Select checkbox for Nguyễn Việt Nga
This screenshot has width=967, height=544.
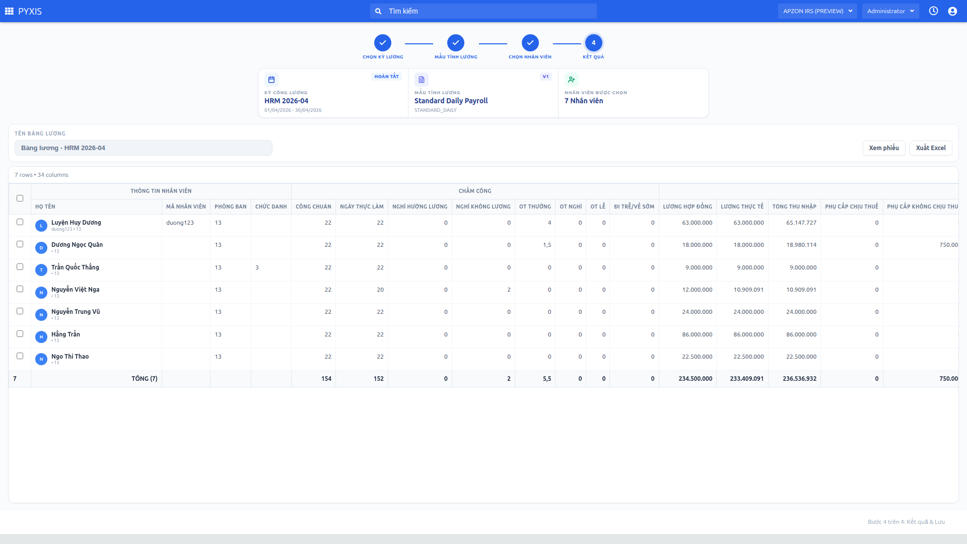[20, 289]
